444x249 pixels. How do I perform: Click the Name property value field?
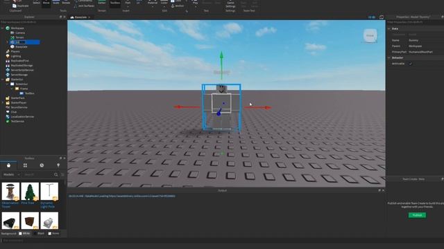(425, 40)
